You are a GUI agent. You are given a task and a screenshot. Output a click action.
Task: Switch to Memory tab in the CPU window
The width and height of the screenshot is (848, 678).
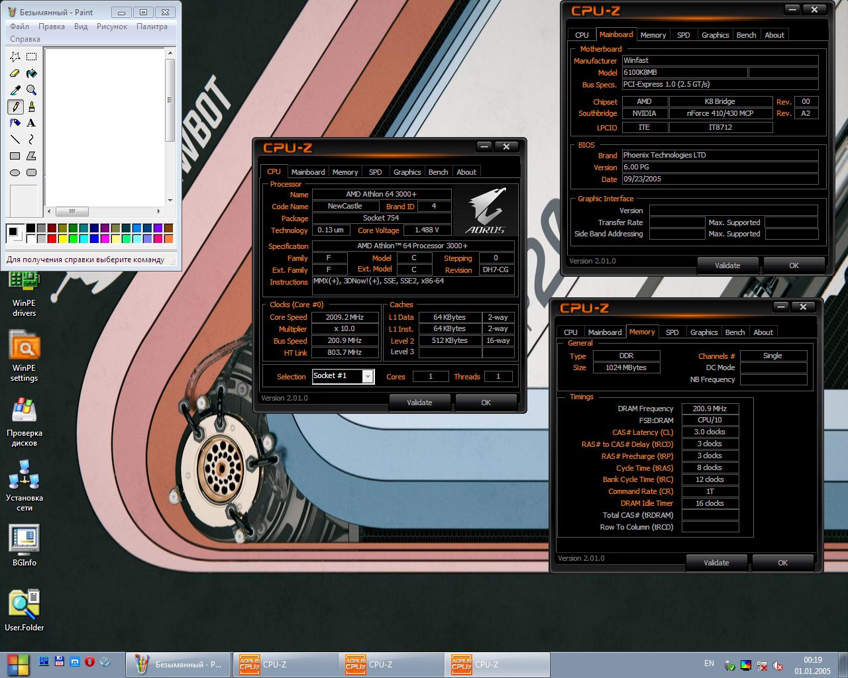(345, 172)
